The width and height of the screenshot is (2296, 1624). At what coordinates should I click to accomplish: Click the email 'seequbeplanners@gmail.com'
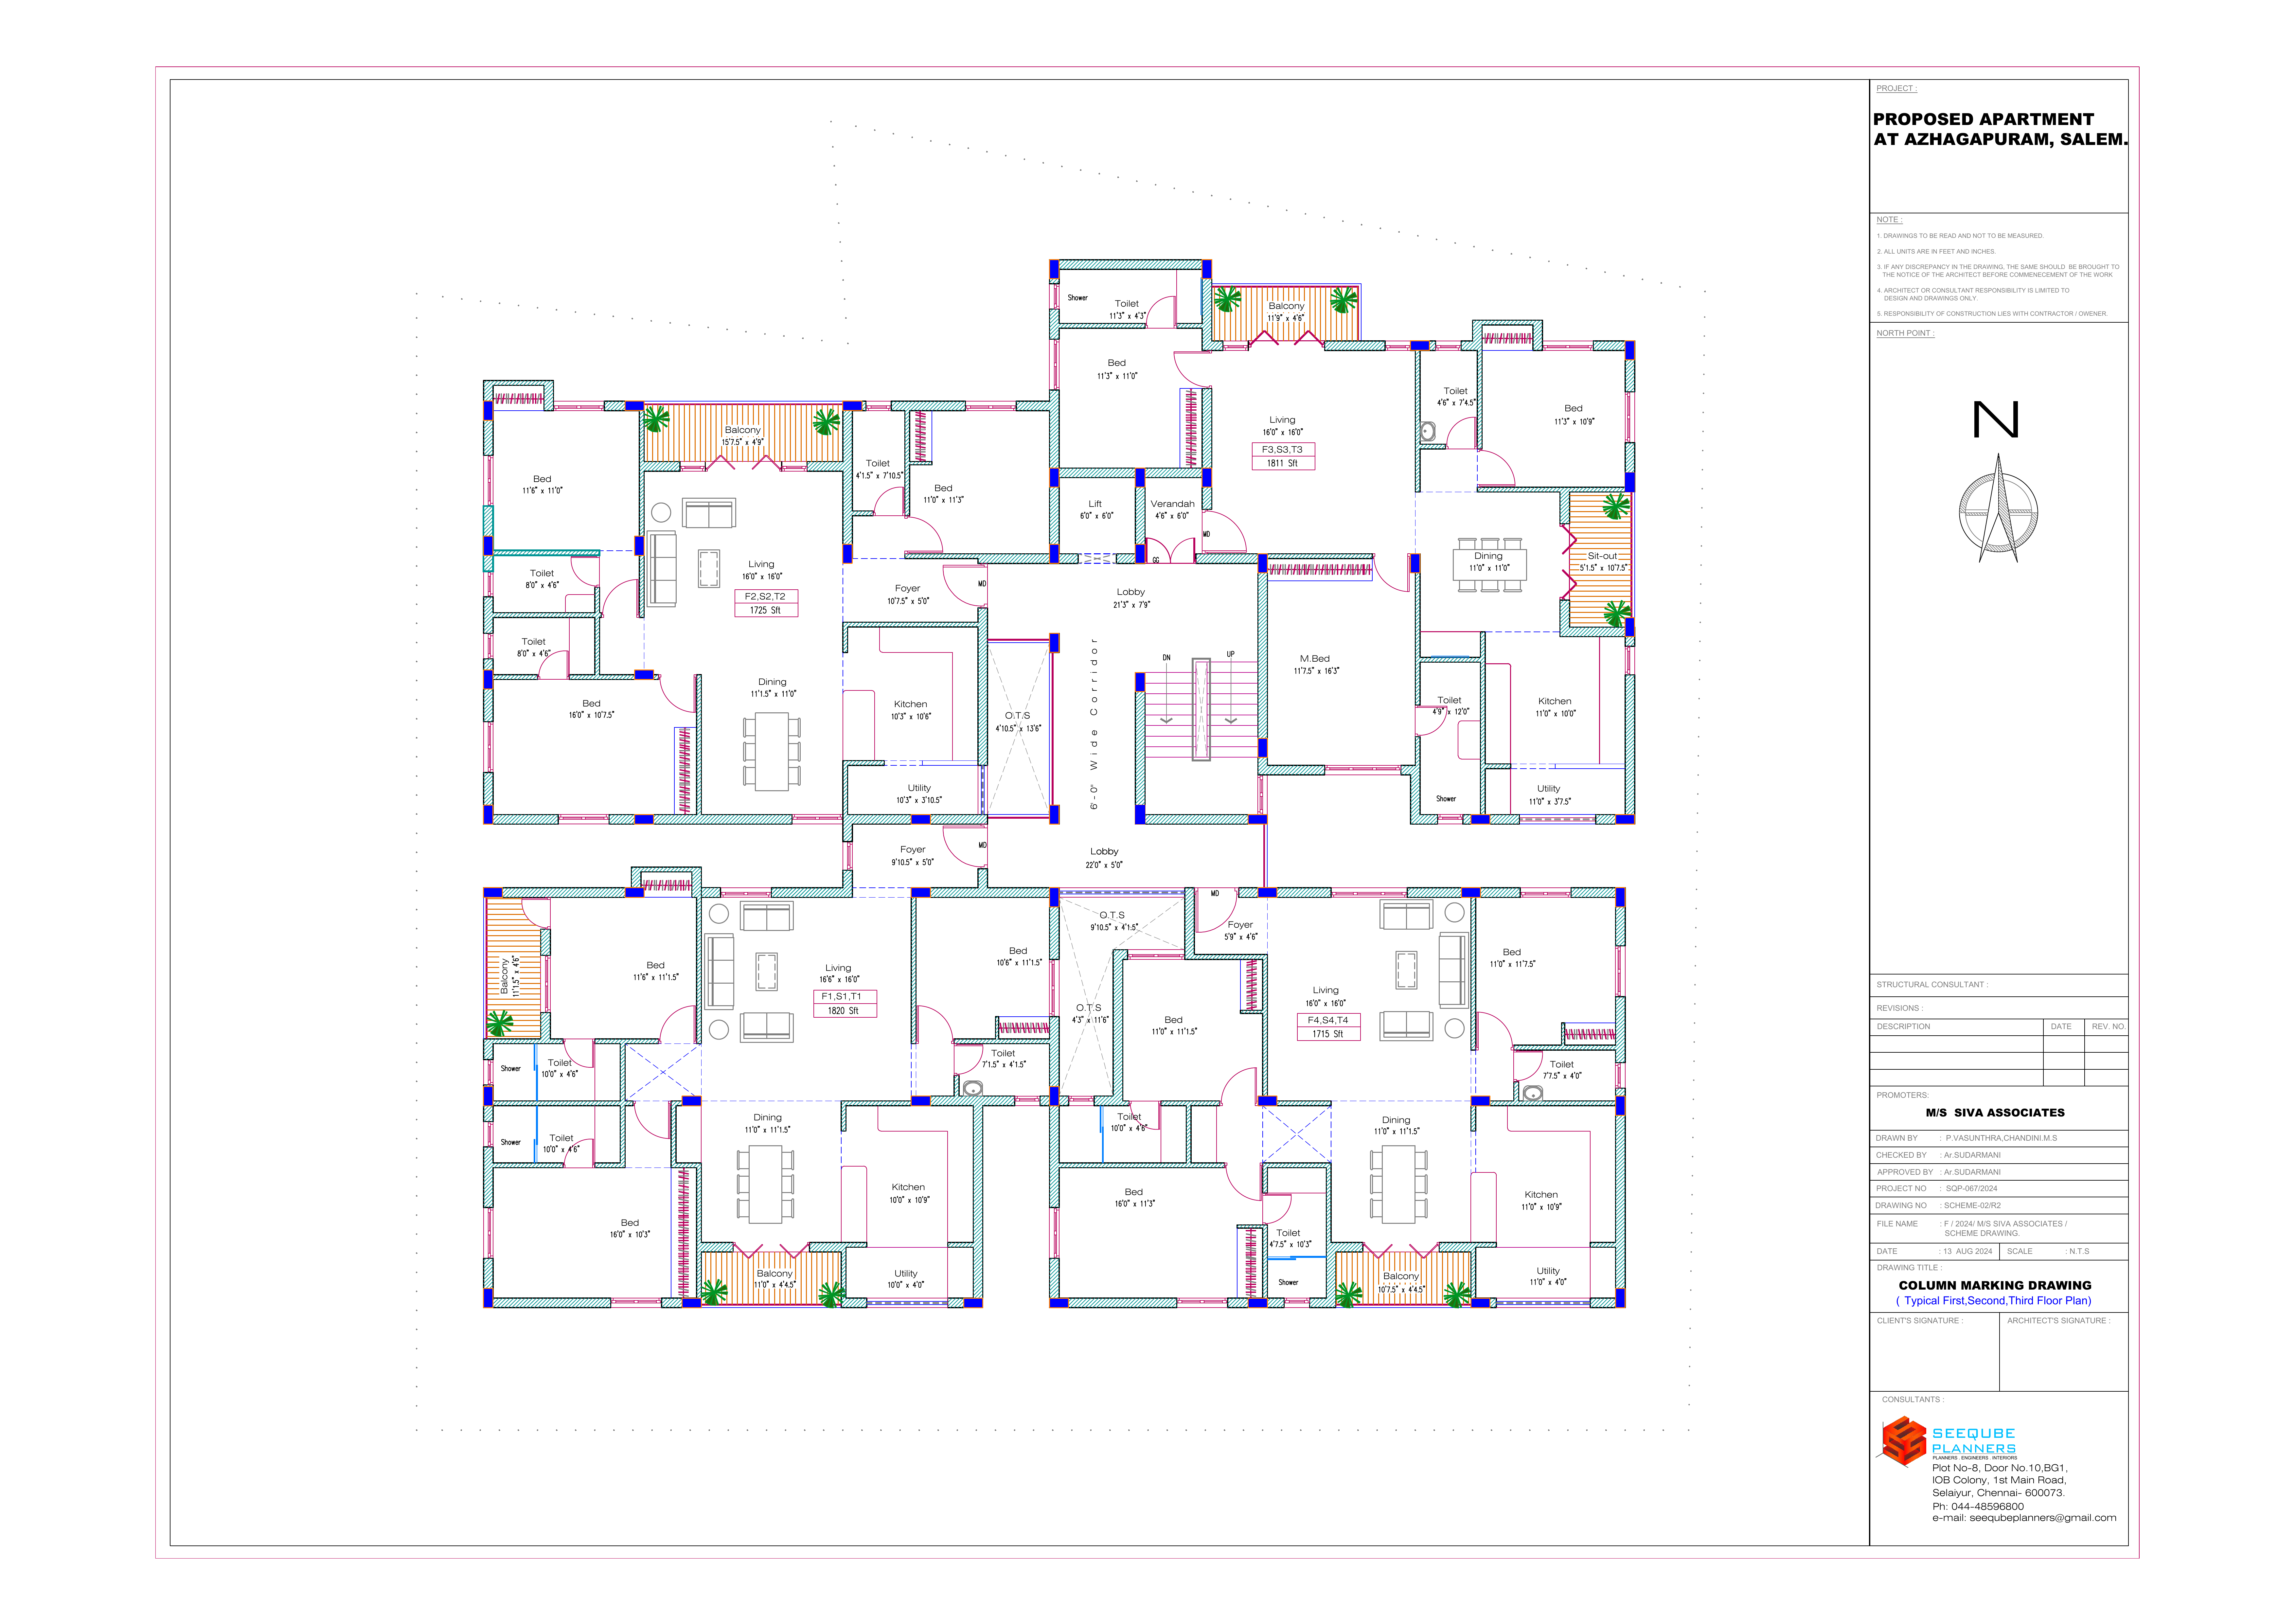click(2043, 1518)
